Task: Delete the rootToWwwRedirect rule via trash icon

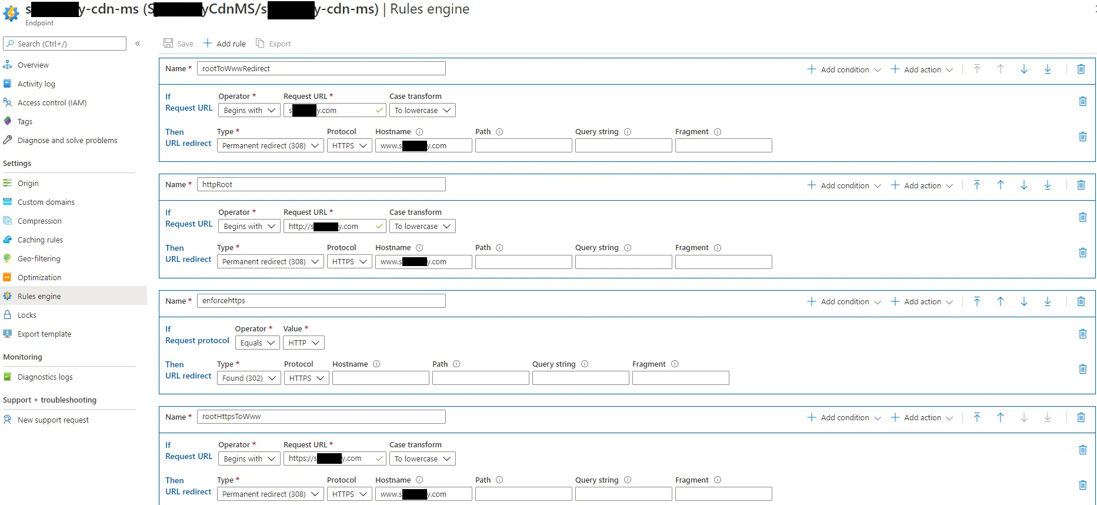Action: [x=1081, y=69]
